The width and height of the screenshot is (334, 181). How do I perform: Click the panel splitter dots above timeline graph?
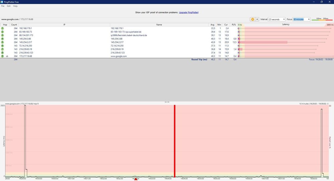[167, 102]
